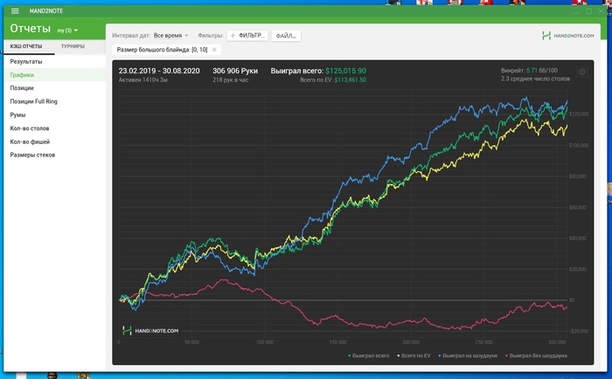Open the Кол-во столов report
The image size is (612, 379).
pos(54,128)
